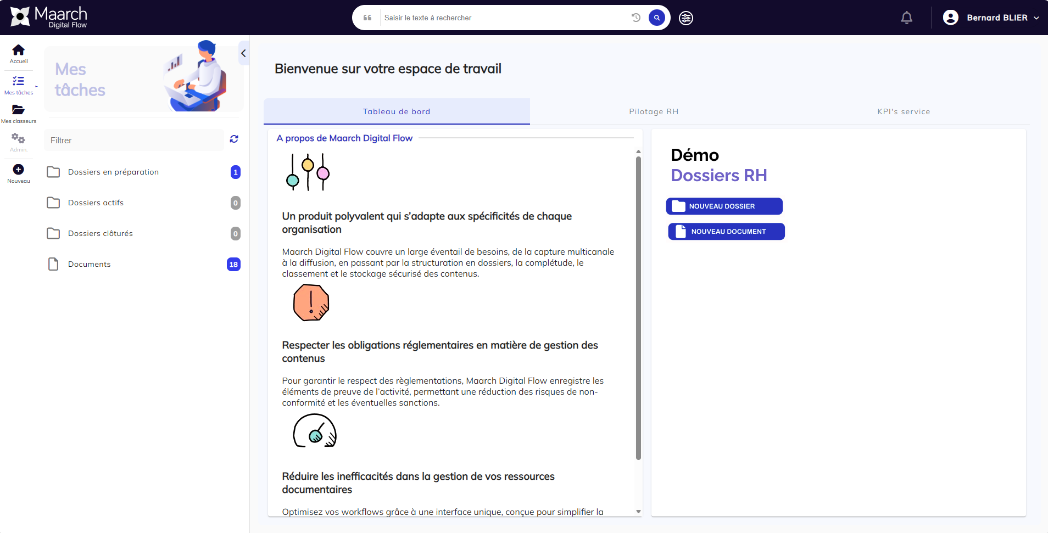Switch to KPI's service tab
The height and width of the screenshot is (533, 1048).
tap(904, 111)
